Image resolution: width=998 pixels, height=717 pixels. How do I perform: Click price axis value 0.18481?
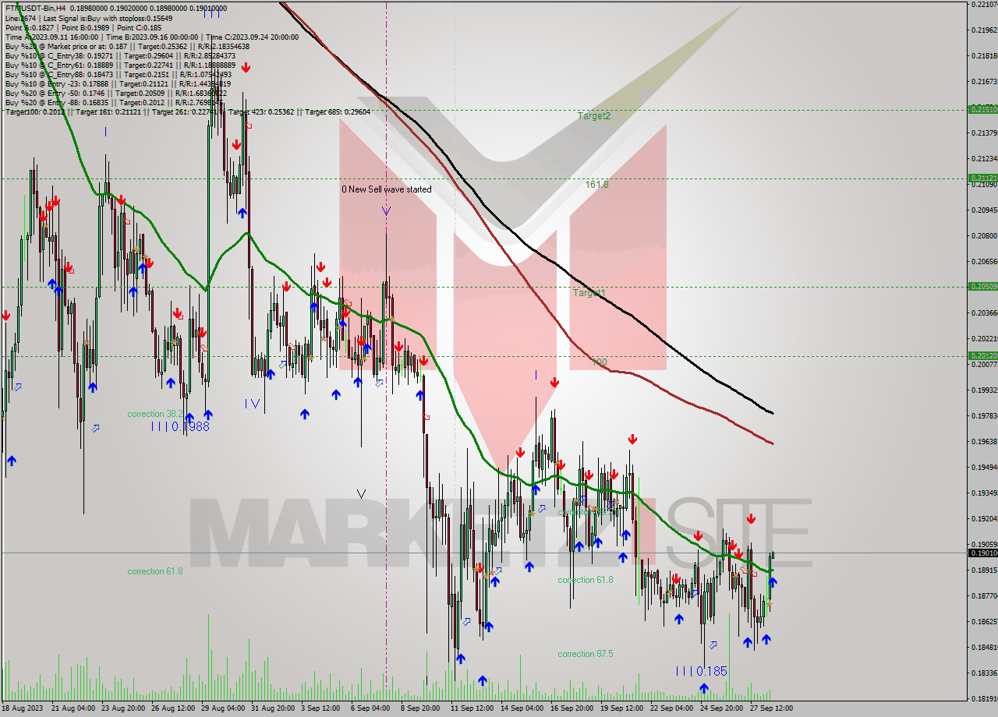click(984, 647)
